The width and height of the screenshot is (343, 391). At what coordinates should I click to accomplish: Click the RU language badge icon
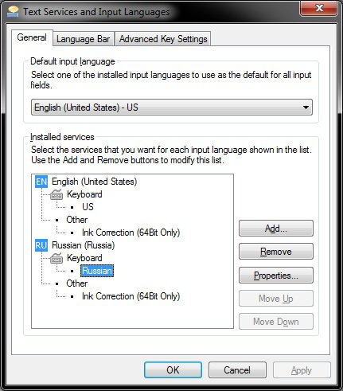tap(41, 245)
